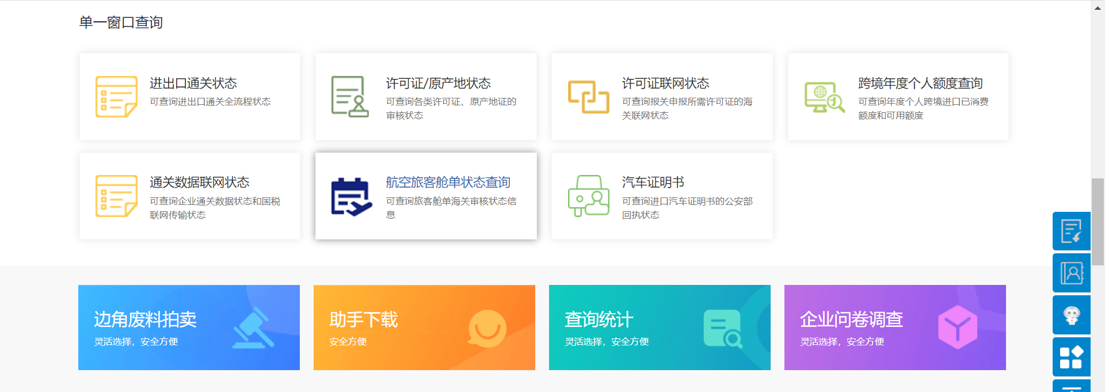Click description 可查询旅客舱单海关审核状态信息
Image resolution: width=1105 pixels, height=392 pixels.
[x=451, y=208]
